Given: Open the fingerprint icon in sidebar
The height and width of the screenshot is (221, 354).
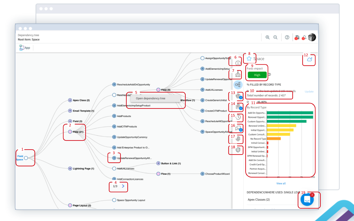Looking at the screenshot, I should [x=238, y=139].
